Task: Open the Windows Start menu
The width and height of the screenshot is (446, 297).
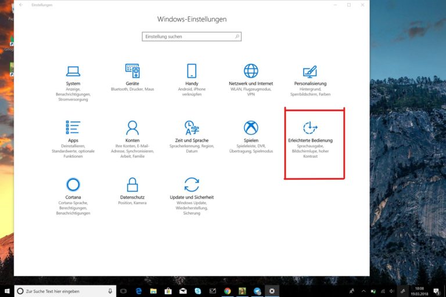Action: [x=7, y=291]
